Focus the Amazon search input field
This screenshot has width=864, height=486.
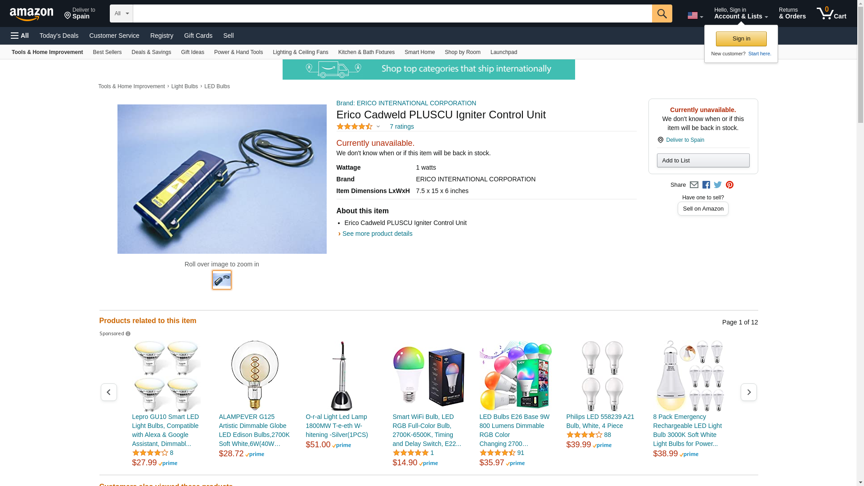pyautogui.click(x=392, y=13)
